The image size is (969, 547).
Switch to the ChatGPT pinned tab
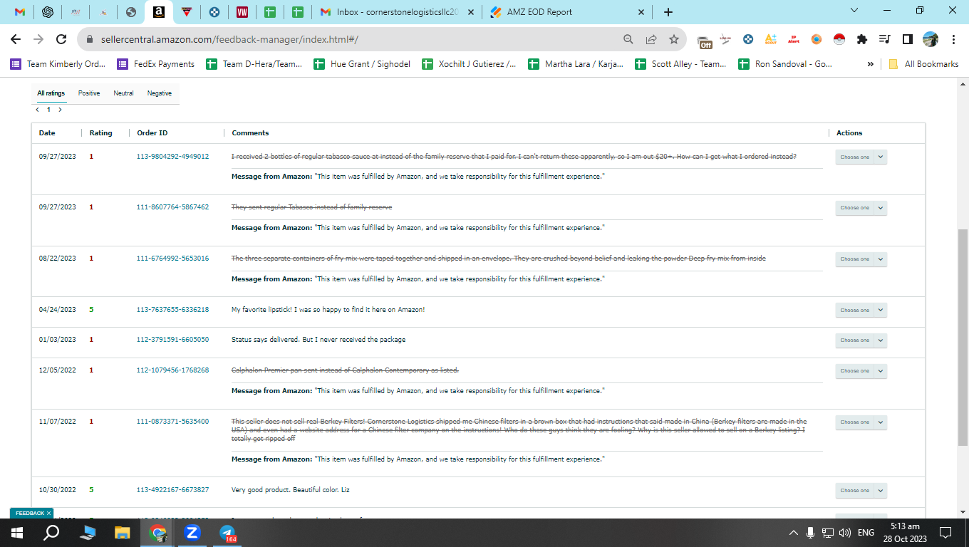tap(48, 12)
